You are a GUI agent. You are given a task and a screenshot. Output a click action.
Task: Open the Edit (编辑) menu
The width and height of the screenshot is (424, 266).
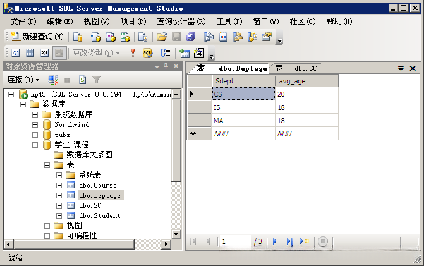tap(60, 21)
